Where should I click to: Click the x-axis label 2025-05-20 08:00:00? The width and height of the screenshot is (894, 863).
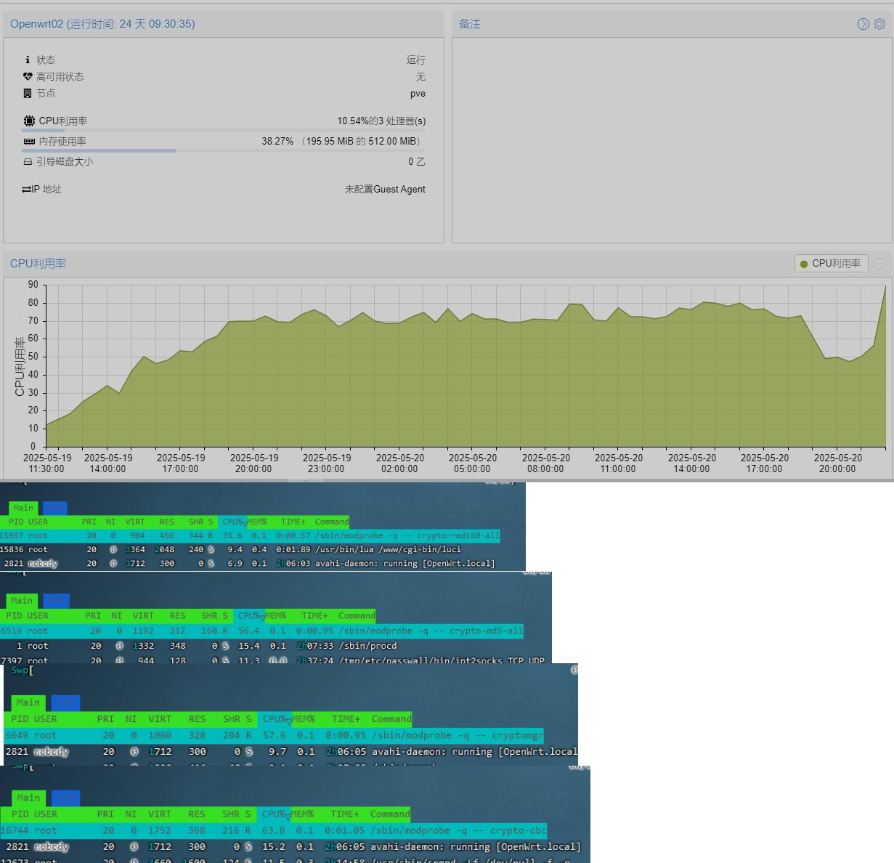(x=546, y=463)
